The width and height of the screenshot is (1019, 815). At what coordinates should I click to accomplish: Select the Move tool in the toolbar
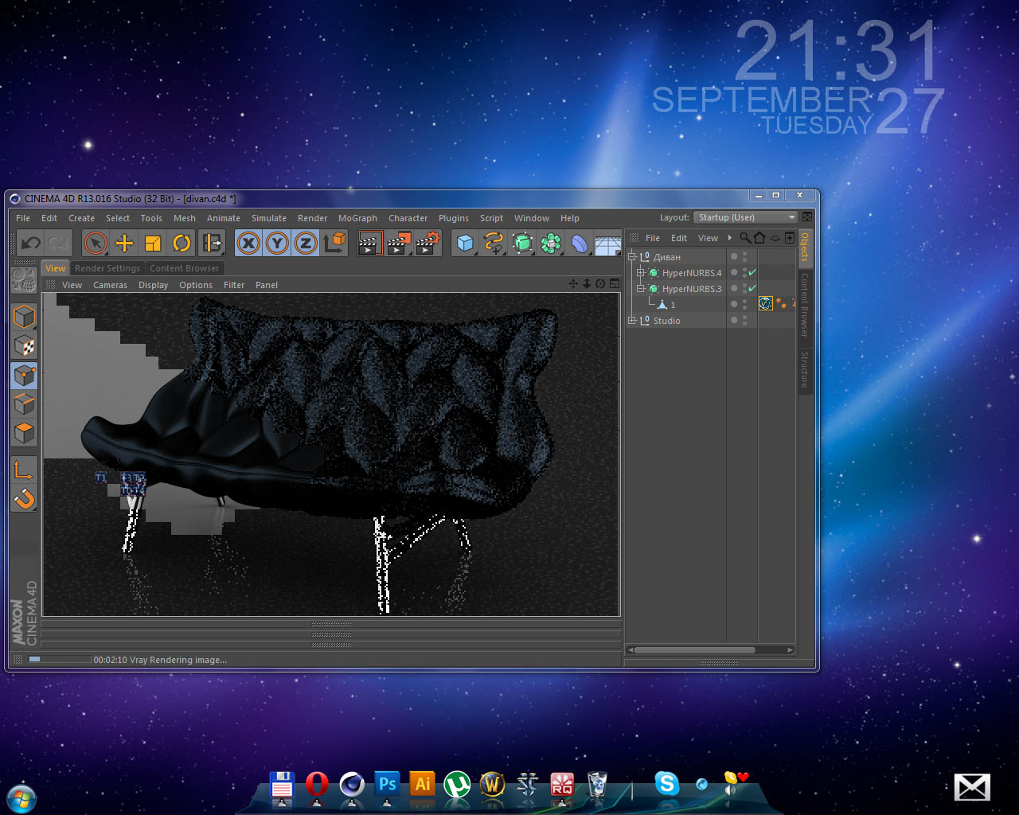[x=124, y=243]
